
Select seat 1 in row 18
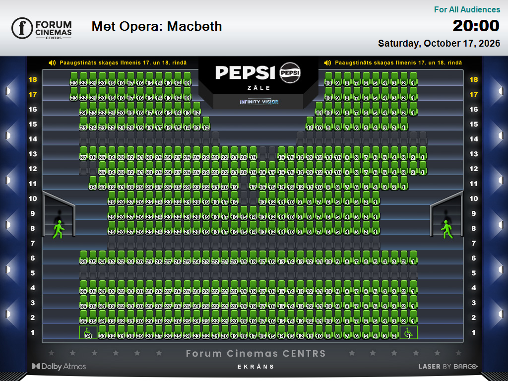point(413,79)
